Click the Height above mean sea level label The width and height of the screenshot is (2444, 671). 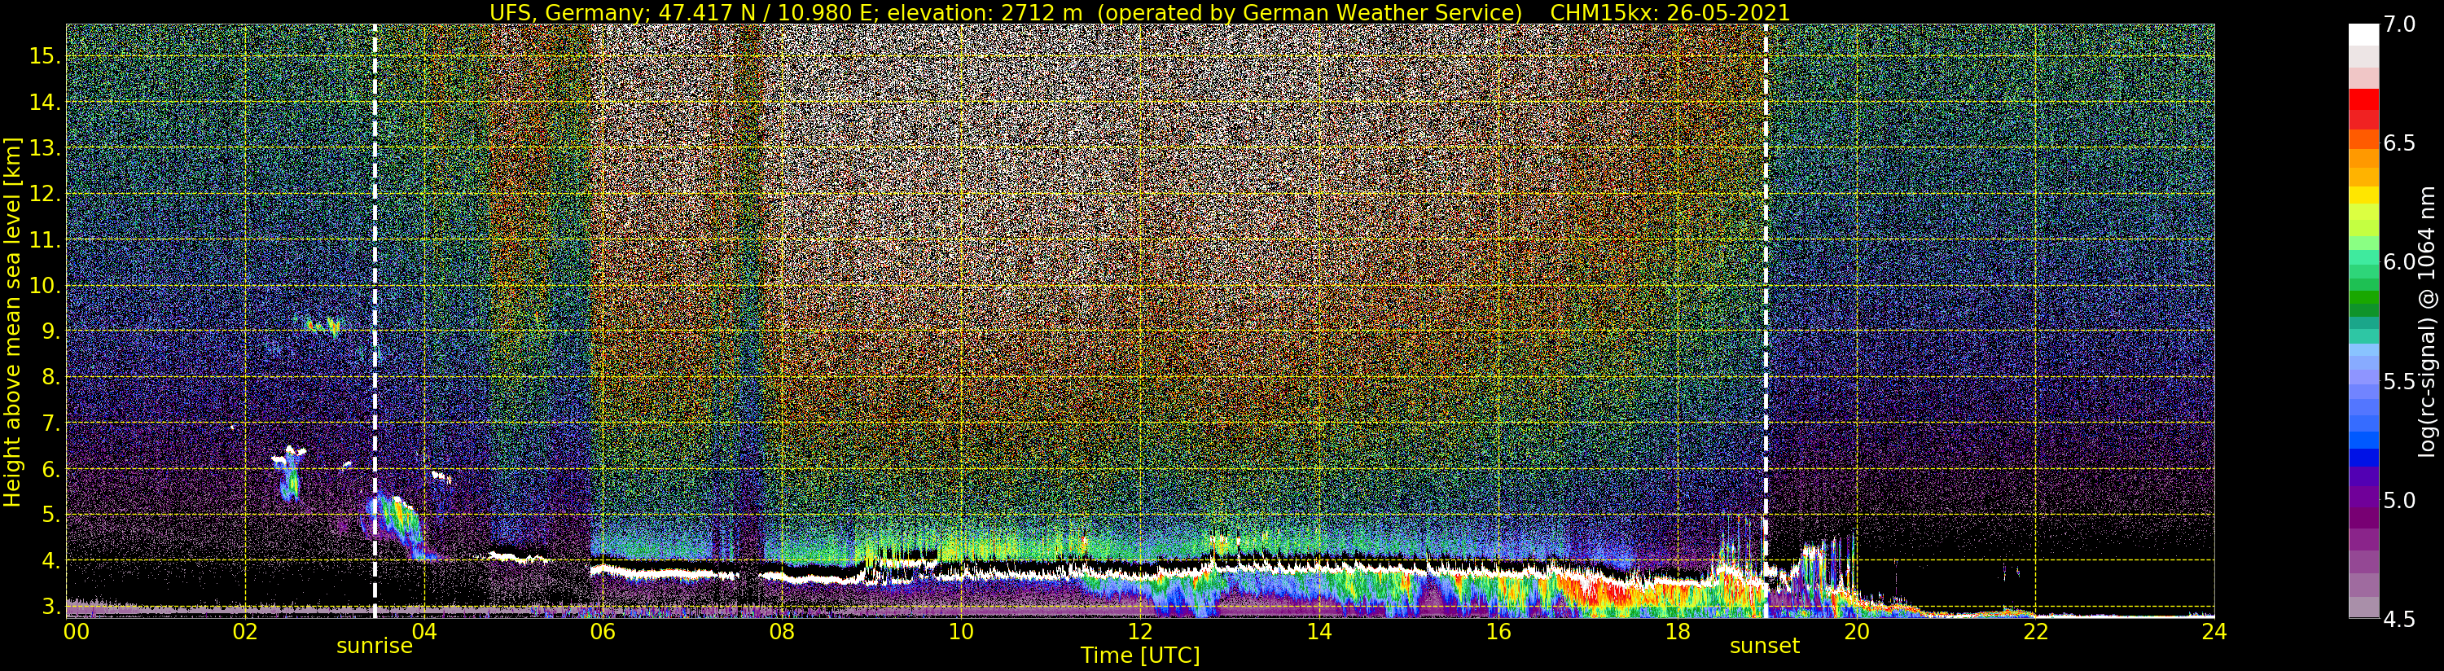click(12, 321)
